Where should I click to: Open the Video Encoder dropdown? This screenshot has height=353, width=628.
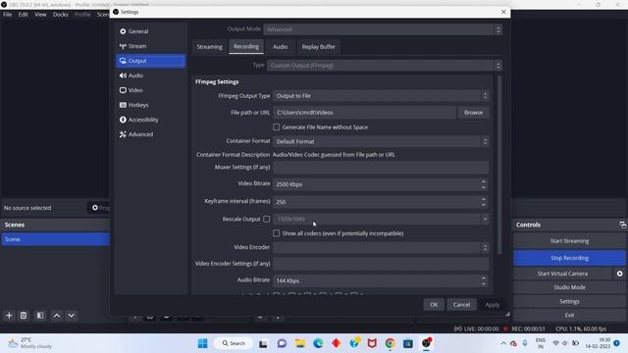click(x=381, y=248)
